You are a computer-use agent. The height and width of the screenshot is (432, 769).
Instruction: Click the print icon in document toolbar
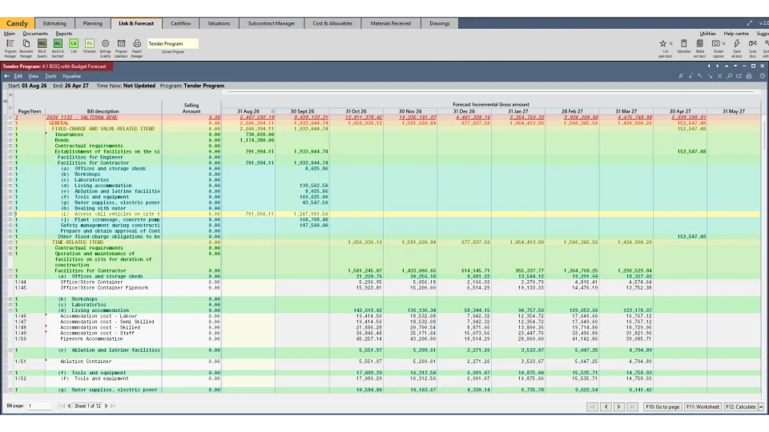pos(749,76)
